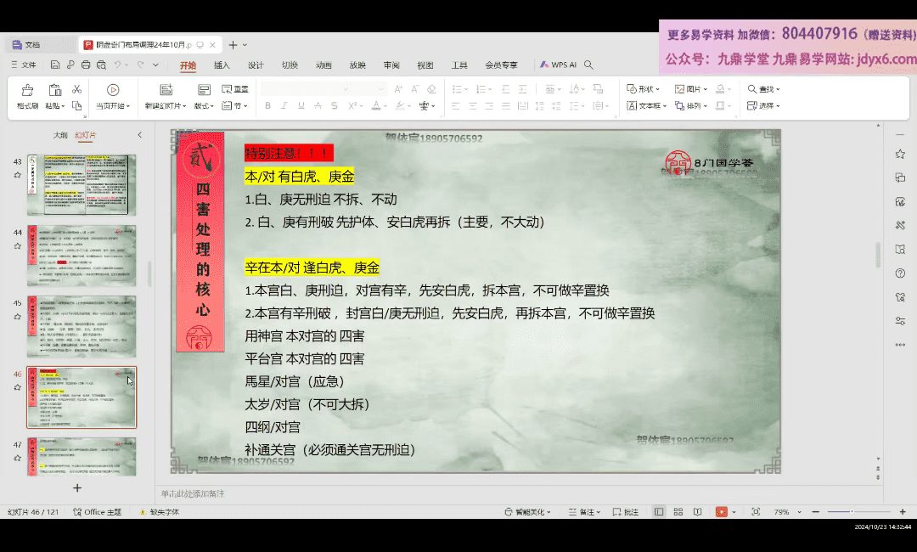Click the Save icon in quick toolbar
This screenshot has height=552, width=917.
tap(55, 65)
